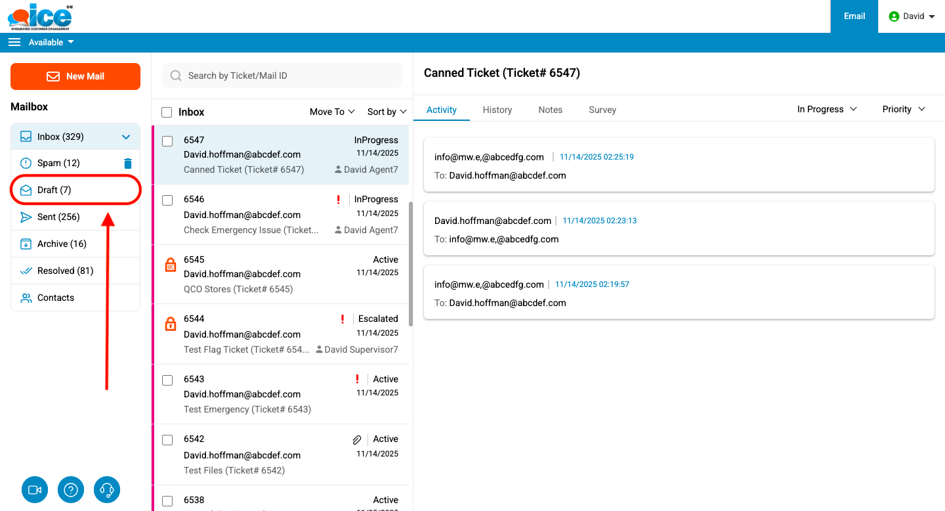Switch to the History tab

tap(497, 110)
